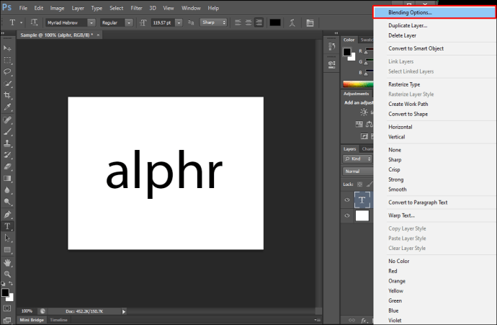This screenshot has height=325, width=497.
Task: Click the Change Screen Mode icon
Action: point(7,320)
